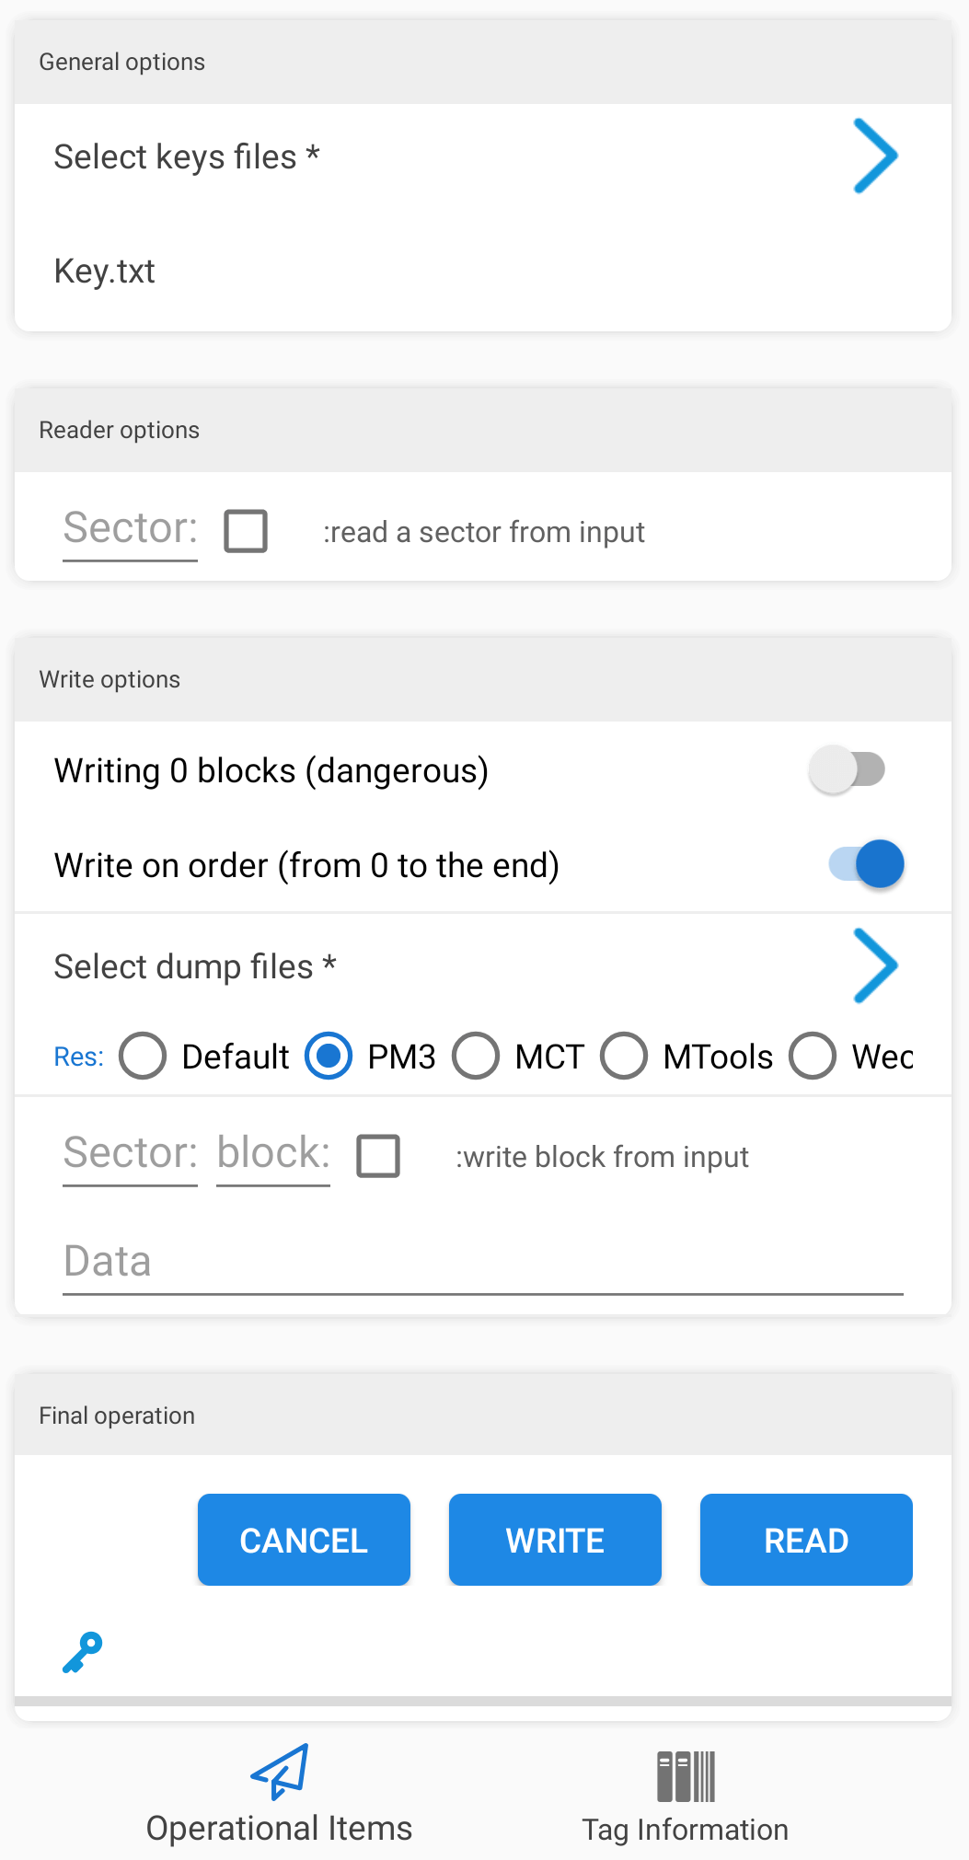Image resolution: width=969 pixels, height=1860 pixels.
Task: Enable the read a sector checkbox
Action: coord(246,531)
